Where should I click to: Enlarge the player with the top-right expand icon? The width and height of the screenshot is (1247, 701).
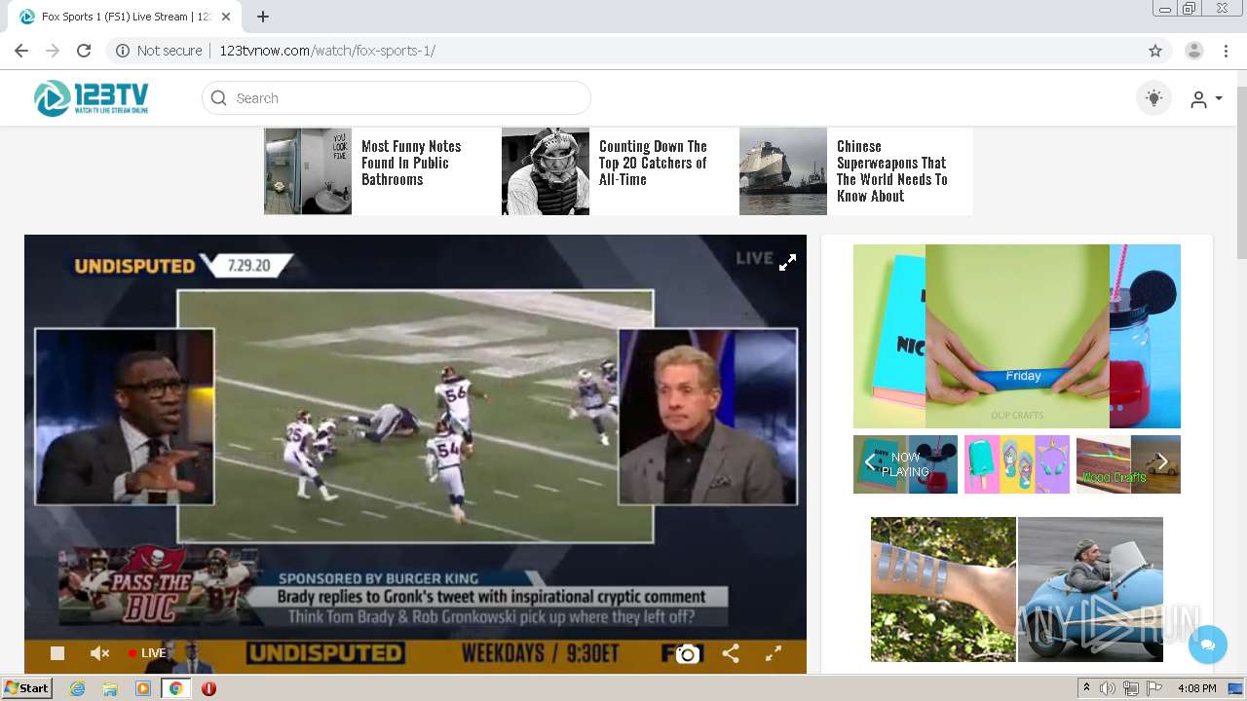pos(787,262)
